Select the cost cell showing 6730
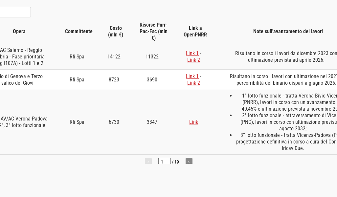Image resolution: width=337 pixels, height=197 pixels. tap(114, 122)
